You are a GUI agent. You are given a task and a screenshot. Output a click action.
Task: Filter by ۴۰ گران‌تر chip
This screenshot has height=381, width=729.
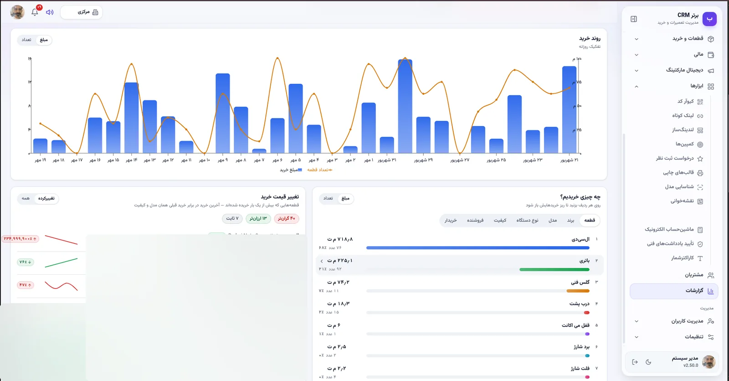coord(287,219)
